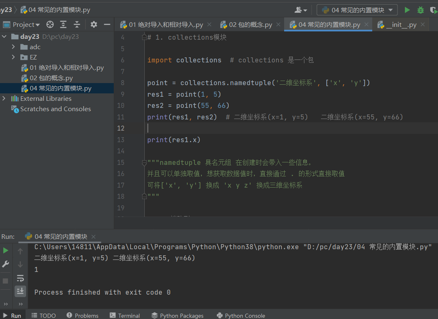Show more console actions, right chevrons

pos(20,304)
